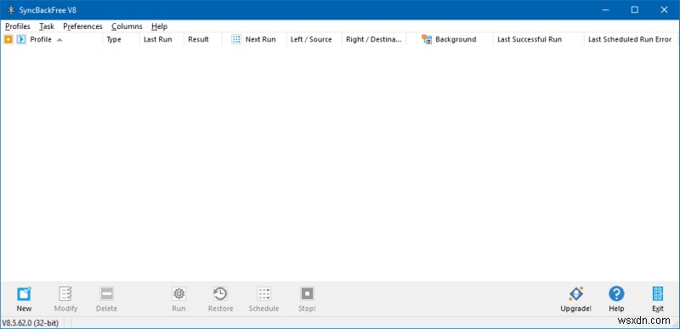The width and height of the screenshot is (680, 329).
Task: Open the Columns menu
Action: [127, 26]
